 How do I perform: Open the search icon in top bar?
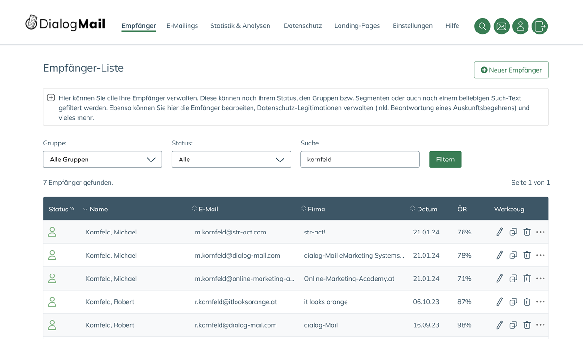tap(482, 26)
